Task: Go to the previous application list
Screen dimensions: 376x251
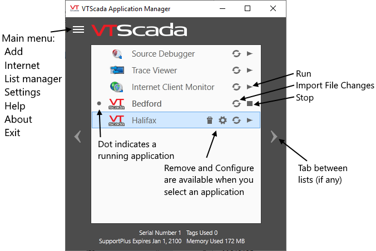Action: tap(78, 137)
